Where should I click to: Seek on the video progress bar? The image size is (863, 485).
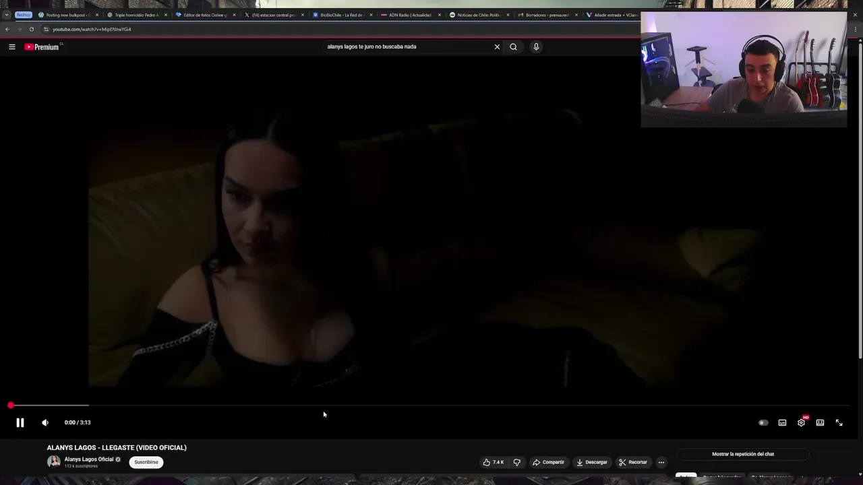431,406
